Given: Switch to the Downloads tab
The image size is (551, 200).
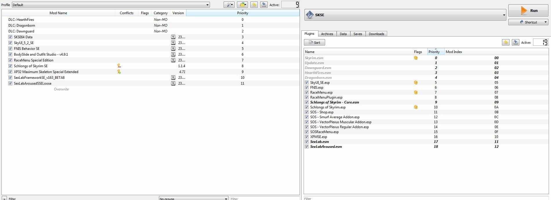Looking at the screenshot, I should (376, 34).
